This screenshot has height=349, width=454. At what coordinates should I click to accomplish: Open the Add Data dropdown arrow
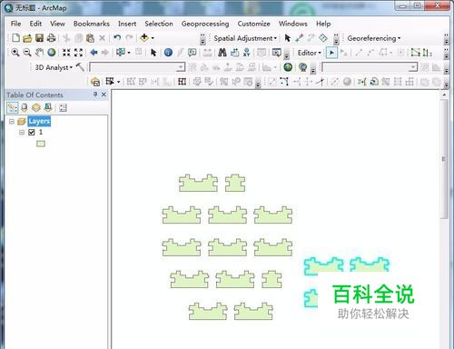pyautogui.click(x=153, y=38)
